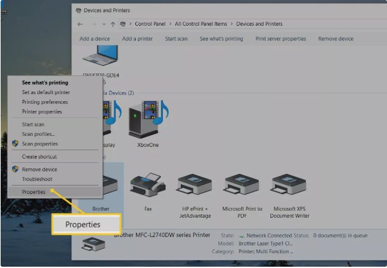Click the Add a printer toolbar button
The width and height of the screenshot is (387, 268).
tap(137, 39)
